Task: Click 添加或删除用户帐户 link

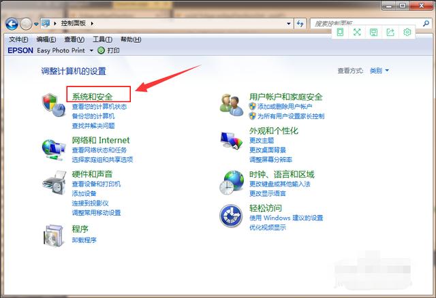Action: (285, 106)
